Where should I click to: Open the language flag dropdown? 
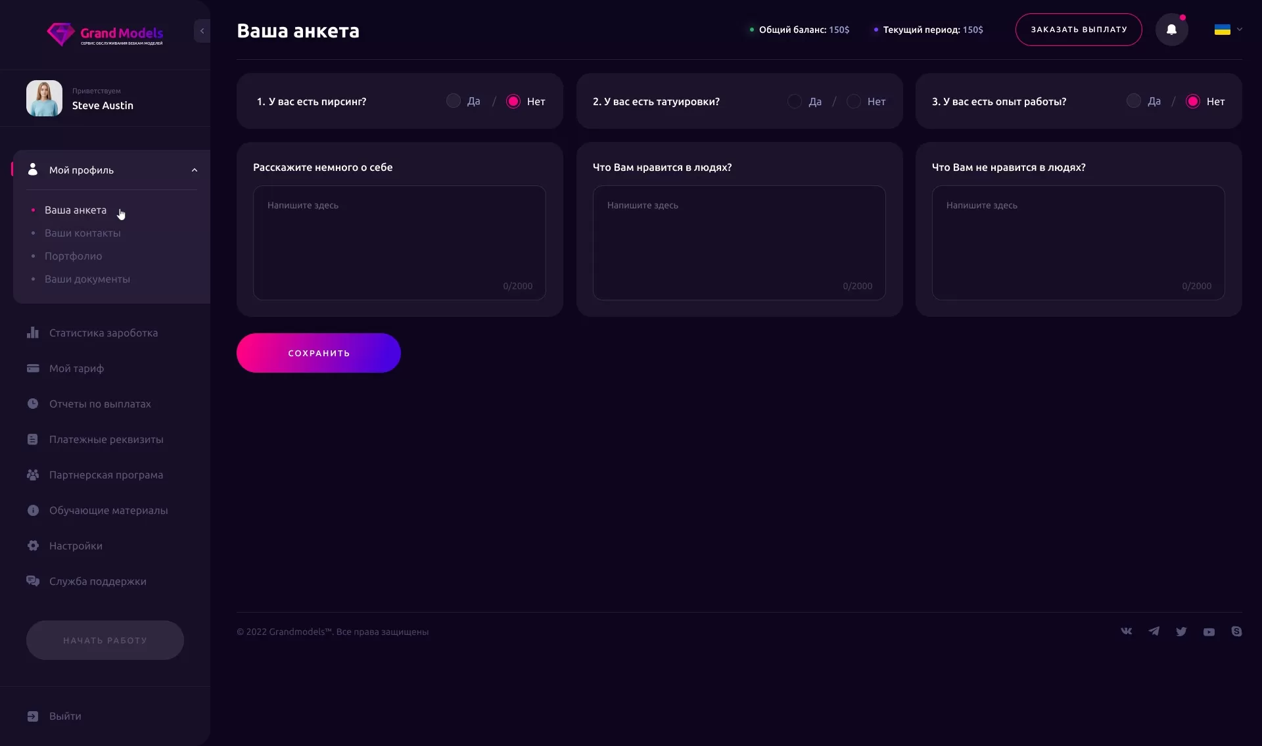(x=1228, y=30)
